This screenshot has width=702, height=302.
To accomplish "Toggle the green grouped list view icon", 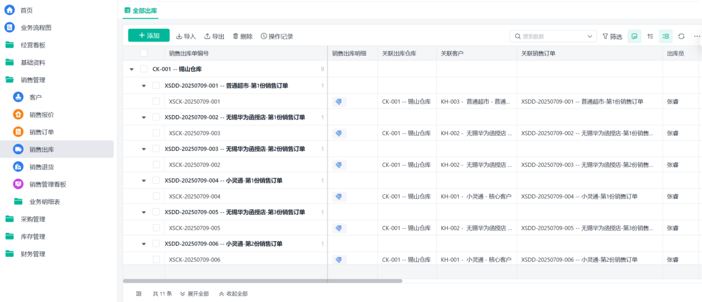I will point(665,36).
